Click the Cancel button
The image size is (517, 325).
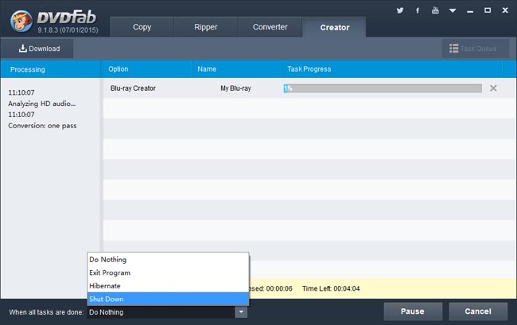[x=477, y=311]
